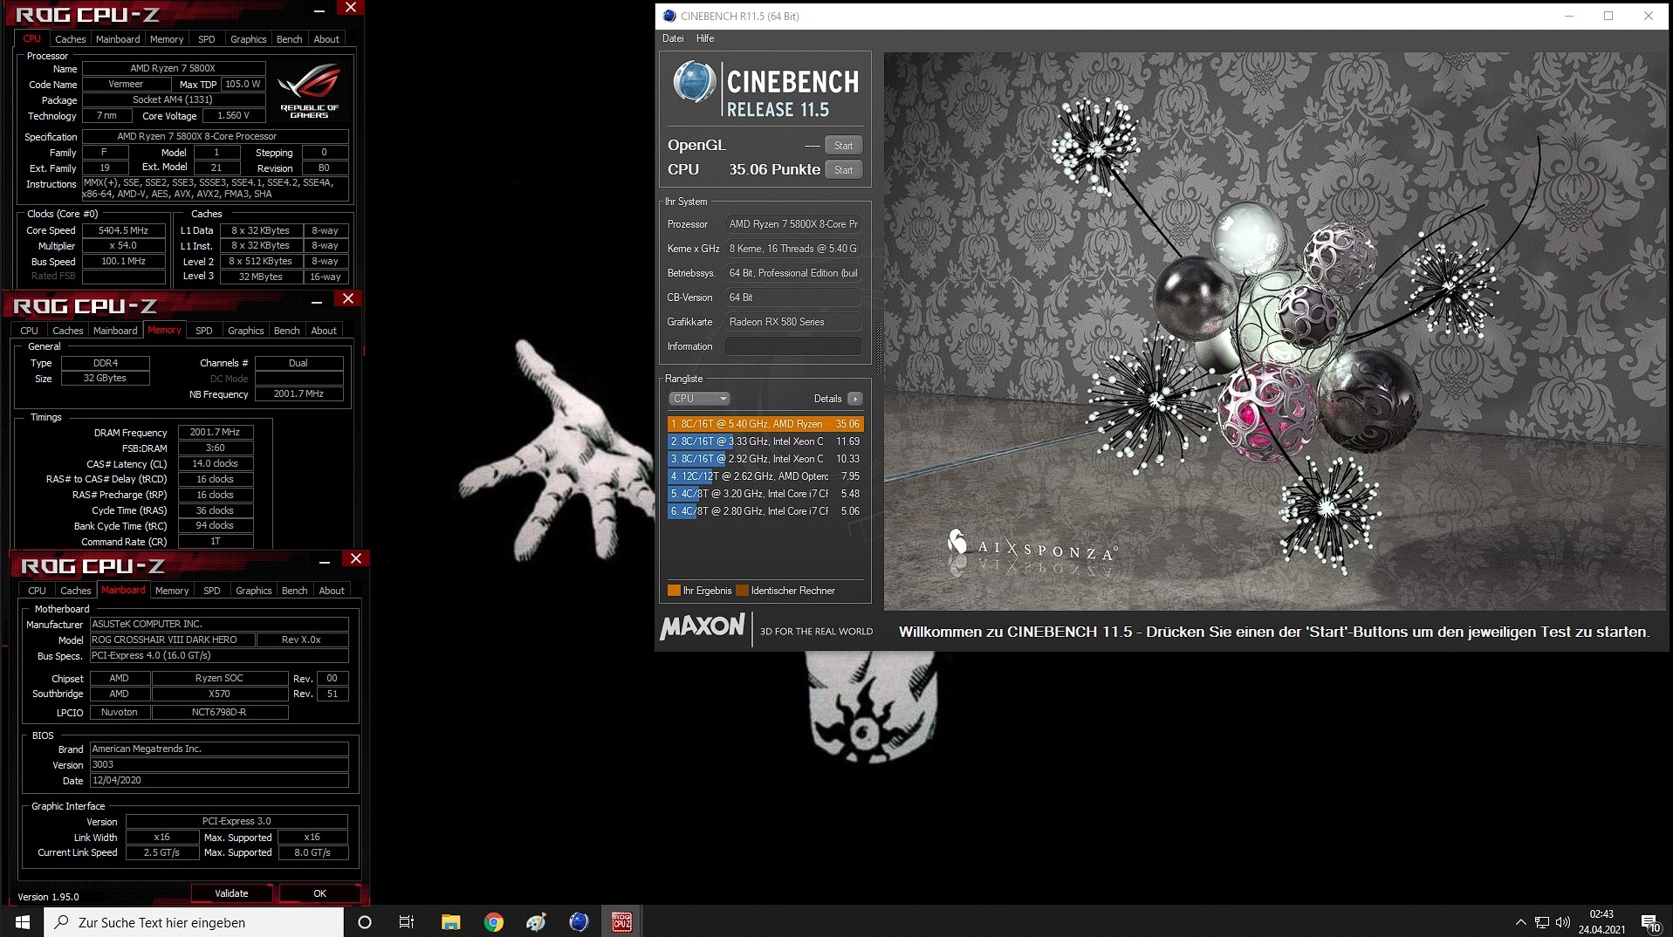Select ranking row '8C/16T @ 3.33 GHz, Intel Xeon'
The height and width of the screenshot is (937, 1673).
(x=765, y=441)
